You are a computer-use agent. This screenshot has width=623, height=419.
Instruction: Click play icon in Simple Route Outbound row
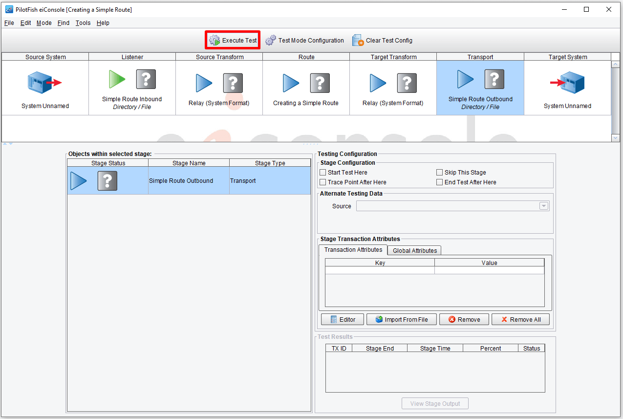pos(79,181)
